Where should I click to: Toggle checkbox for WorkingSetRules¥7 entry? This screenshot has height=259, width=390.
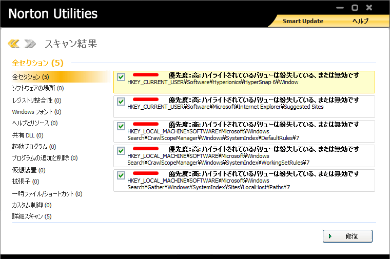(121, 151)
